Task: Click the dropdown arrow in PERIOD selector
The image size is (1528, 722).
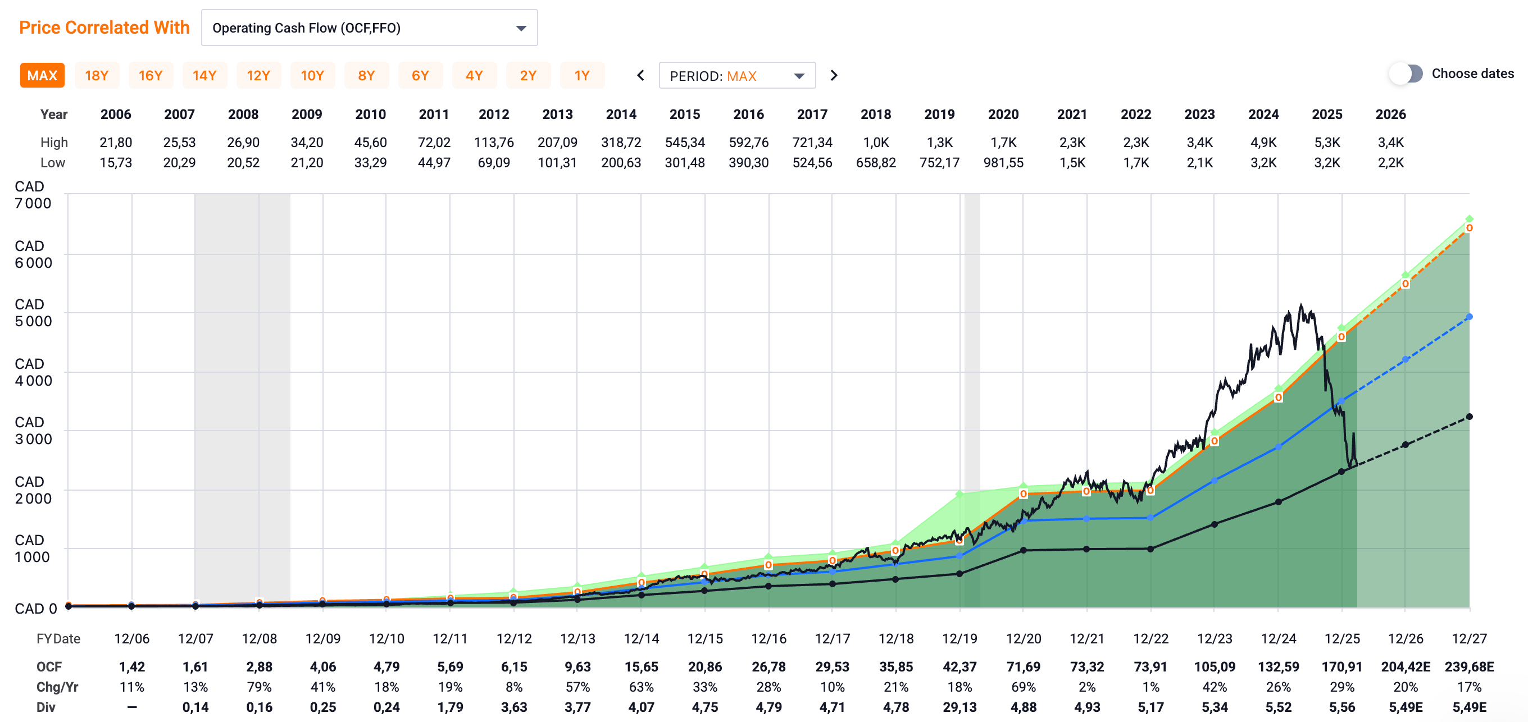Action: tap(799, 76)
